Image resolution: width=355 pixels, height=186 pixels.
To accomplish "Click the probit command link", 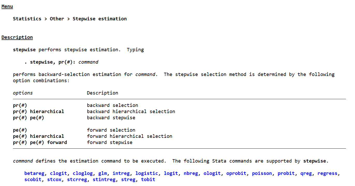I will 286,173.
